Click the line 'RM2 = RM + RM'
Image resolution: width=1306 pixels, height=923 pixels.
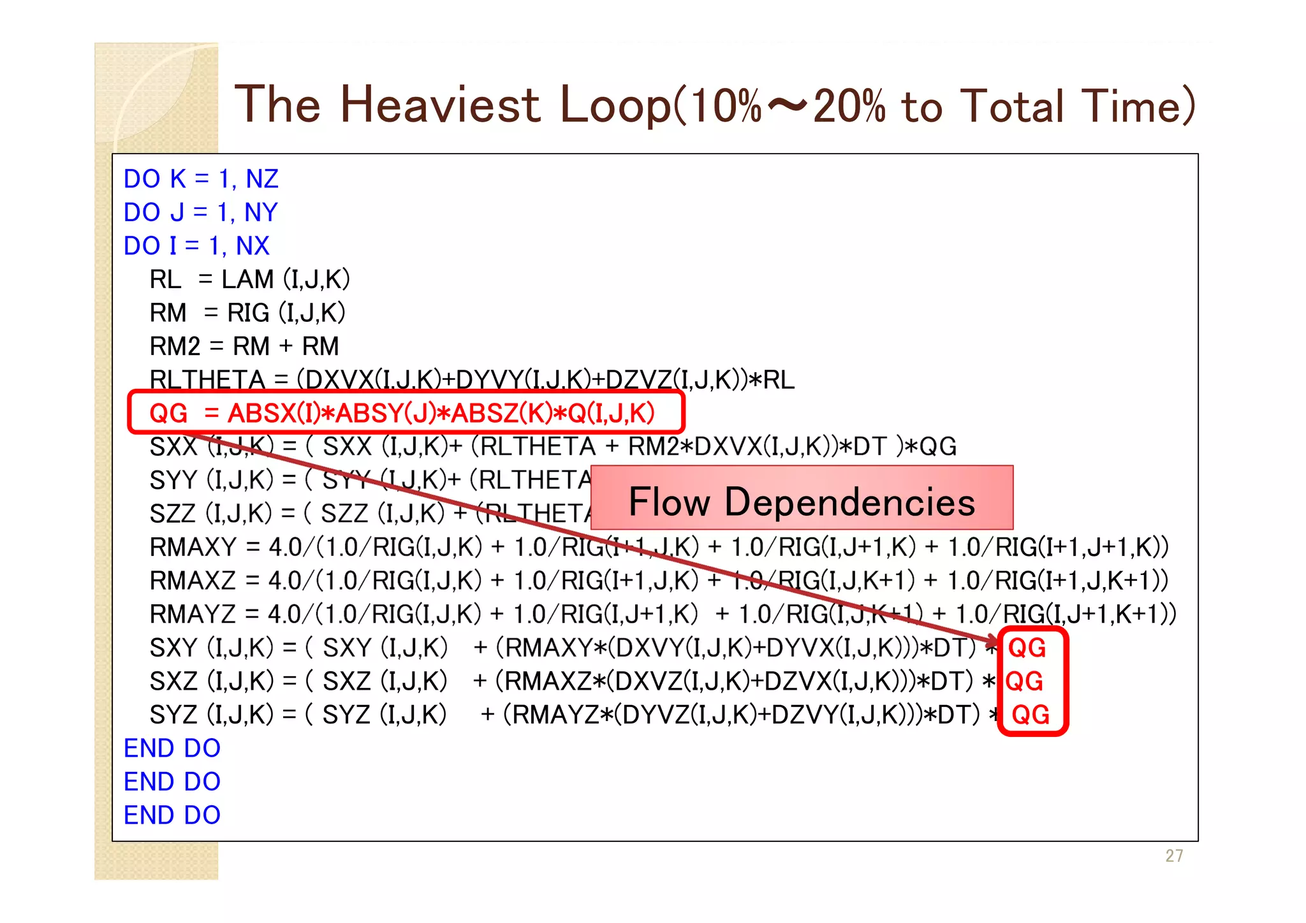point(244,346)
